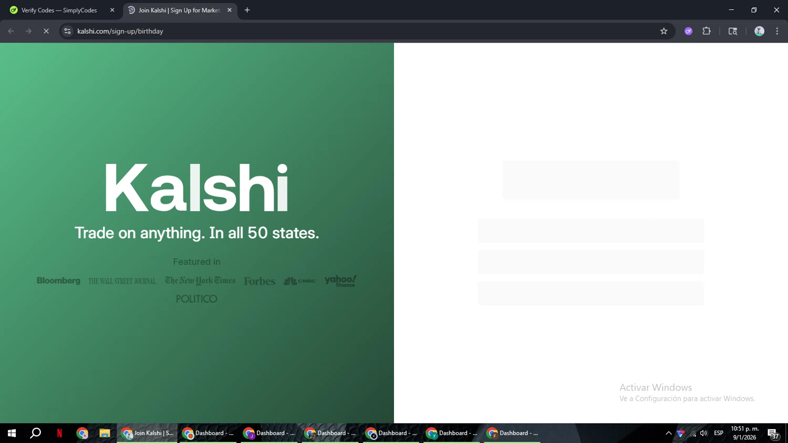
Task: Bookmark this page with the star icon
Action: point(663,31)
